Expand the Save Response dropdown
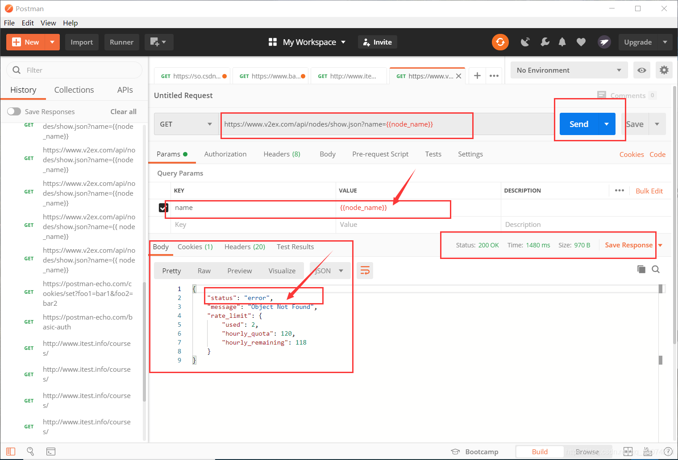The image size is (678, 460). click(660, 245)
